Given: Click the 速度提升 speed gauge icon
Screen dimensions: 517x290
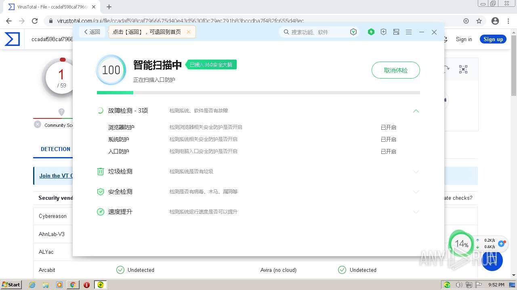Looking at the screenshot, I should pyautogui.click(x=101, y=212).
